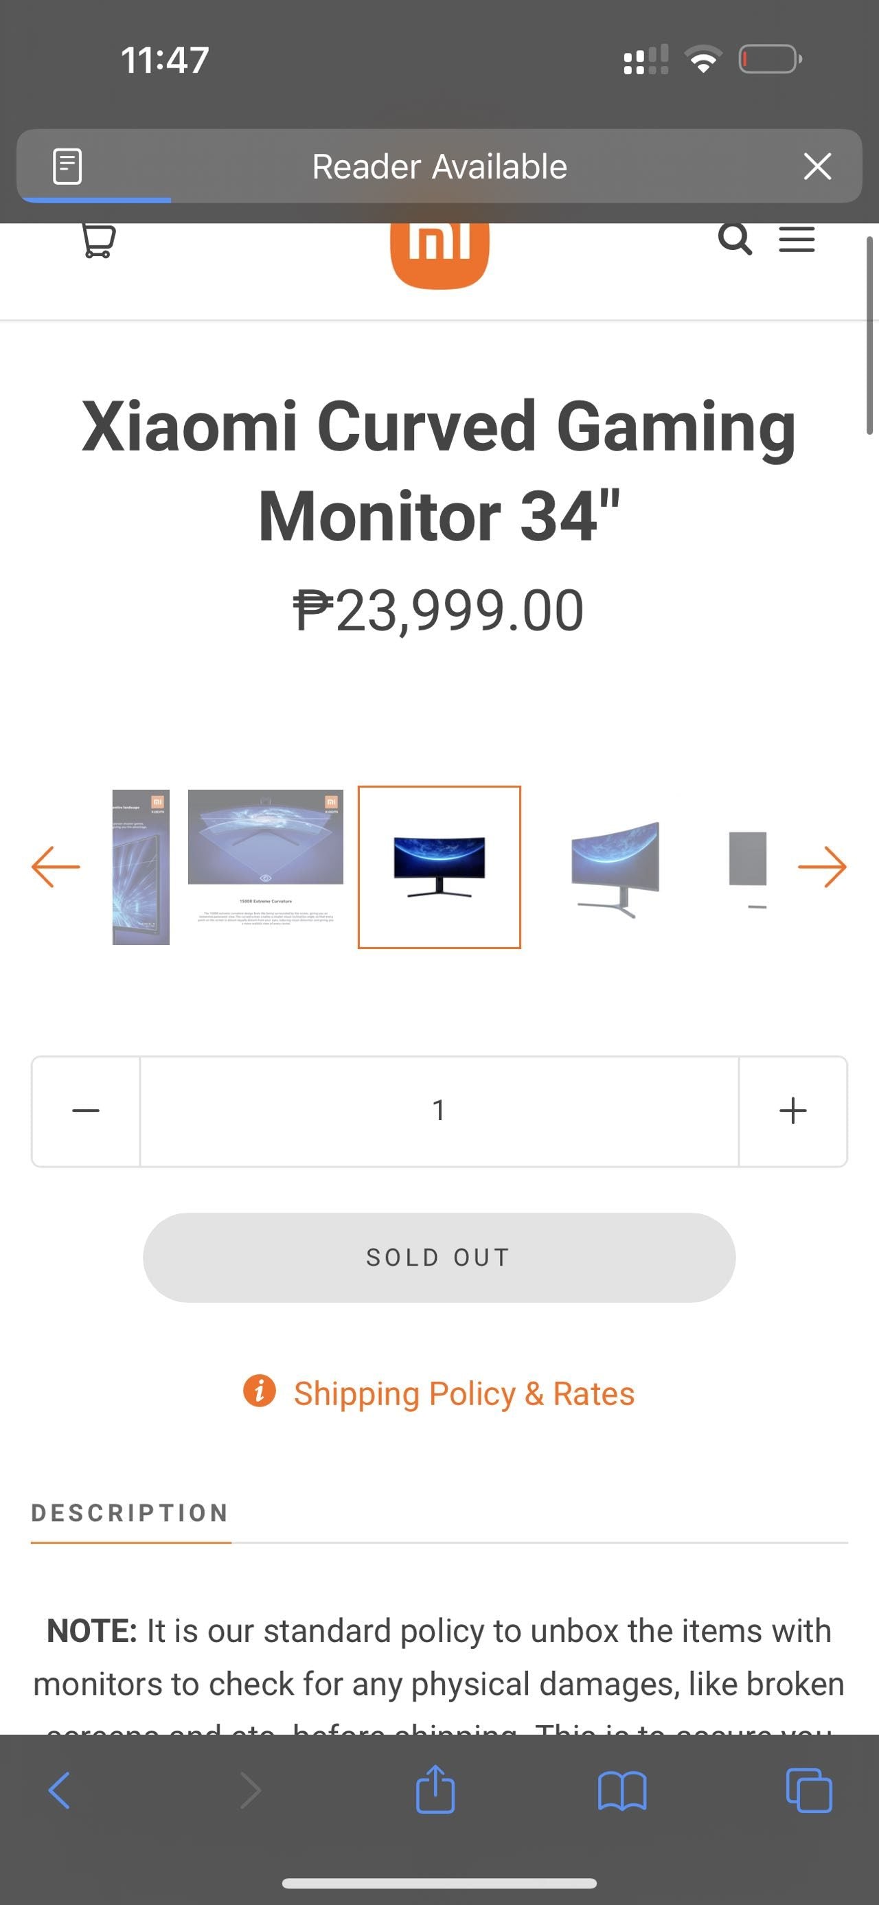
Task: Open site search magnifier icon
Action: tap(735, 240)
